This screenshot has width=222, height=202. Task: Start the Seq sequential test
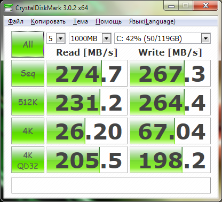point(28,73)
